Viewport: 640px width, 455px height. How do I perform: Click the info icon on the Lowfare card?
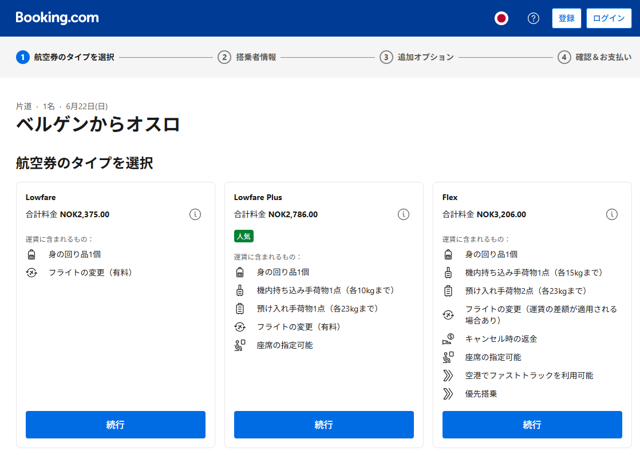196,214
